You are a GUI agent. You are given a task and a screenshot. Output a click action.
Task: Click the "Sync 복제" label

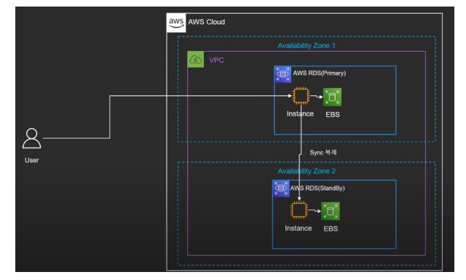tap(323, 152)
